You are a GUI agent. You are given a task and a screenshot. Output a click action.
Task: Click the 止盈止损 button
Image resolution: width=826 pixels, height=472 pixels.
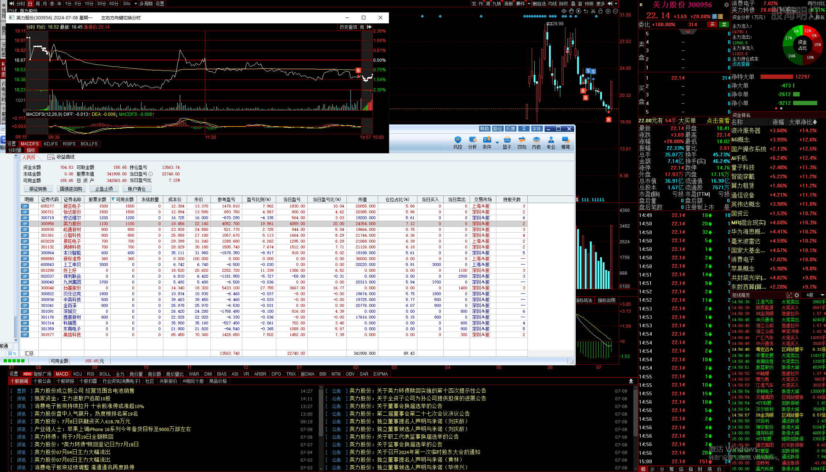tap(104, 189)
